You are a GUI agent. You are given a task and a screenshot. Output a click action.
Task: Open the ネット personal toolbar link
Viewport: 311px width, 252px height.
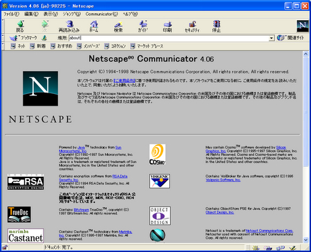[x=18, y=46]
